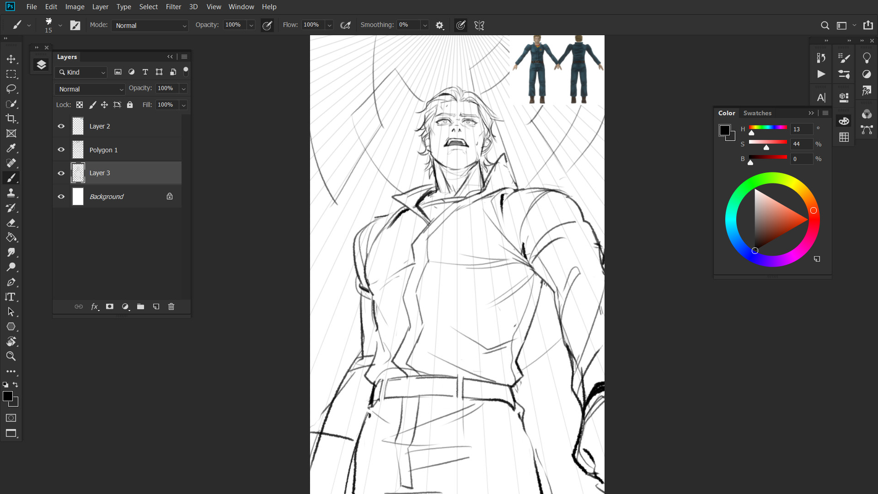Open layer Fill dropdown arrow
The image size is (878, 494).
(x=184, y=105)
